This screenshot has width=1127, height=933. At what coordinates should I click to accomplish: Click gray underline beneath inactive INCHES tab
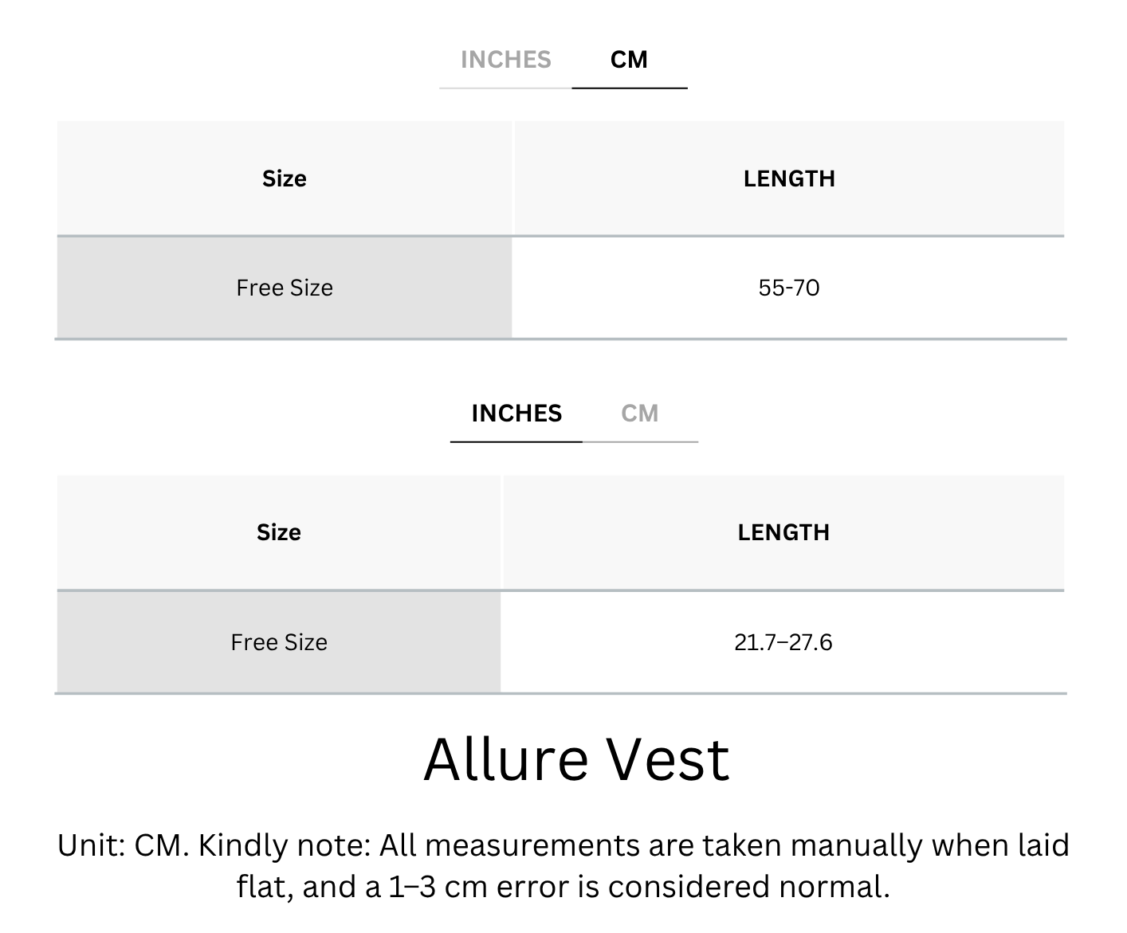tap(505, 88)
